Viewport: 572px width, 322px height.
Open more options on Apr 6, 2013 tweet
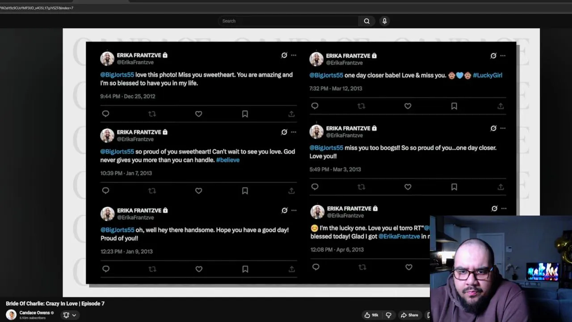click(x=504, y=208)
